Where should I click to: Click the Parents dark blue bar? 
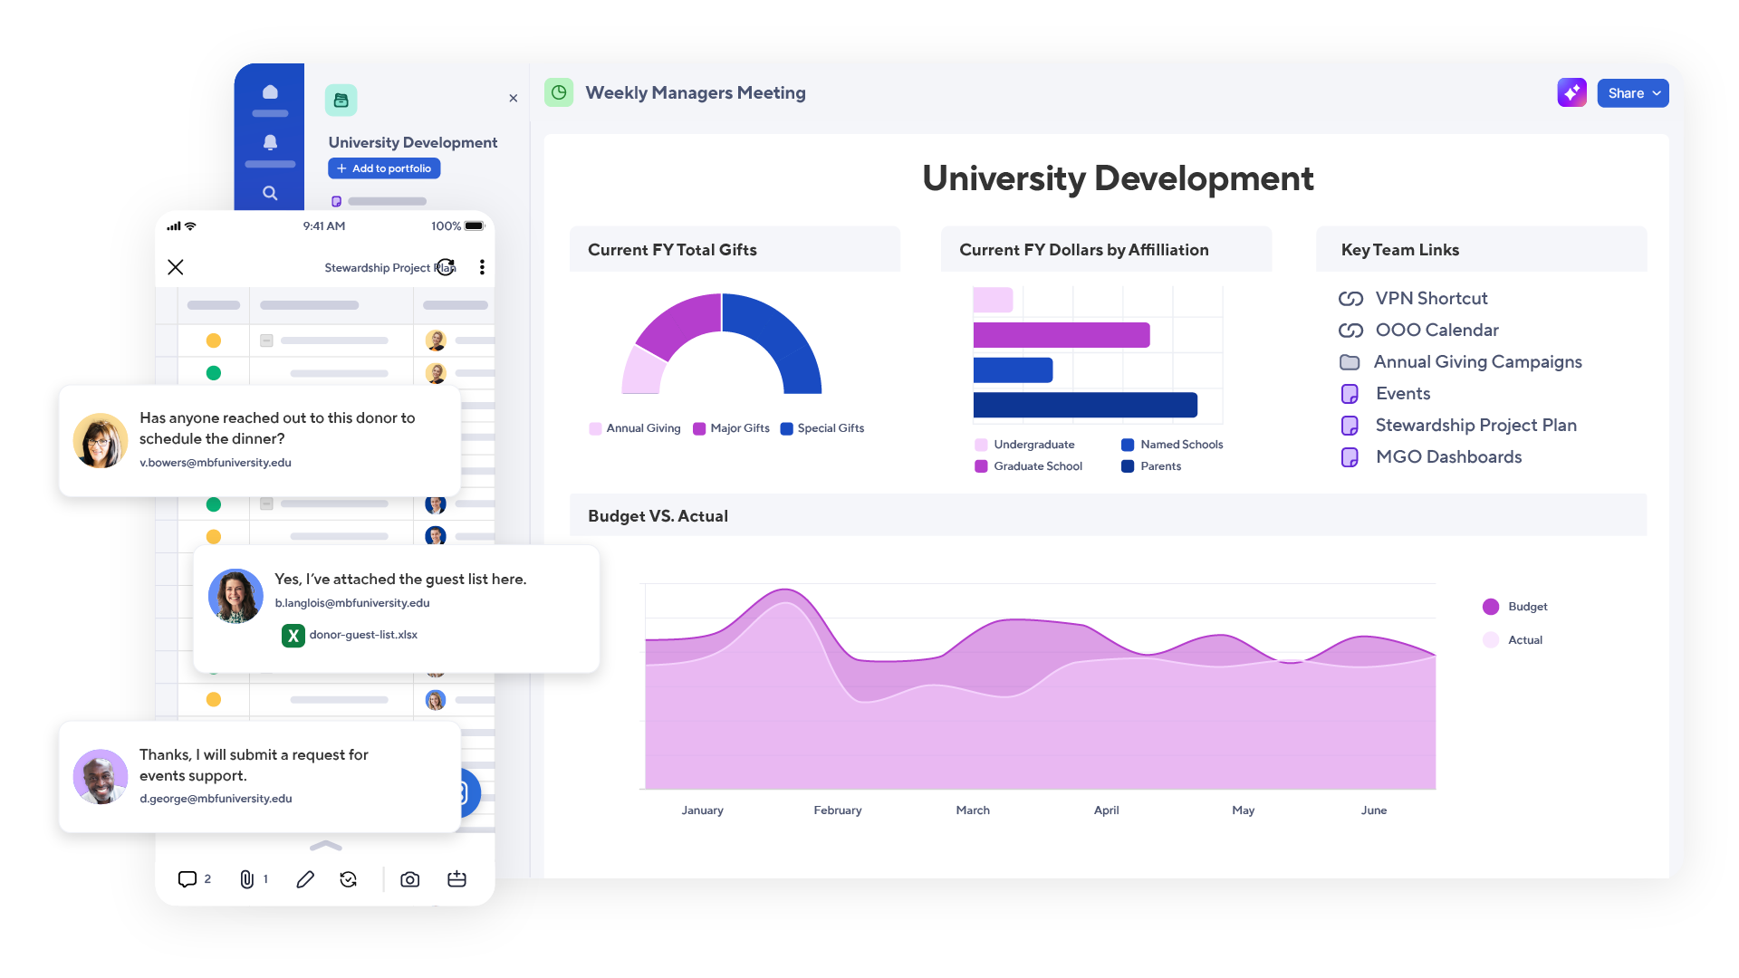pos(1085,405)
